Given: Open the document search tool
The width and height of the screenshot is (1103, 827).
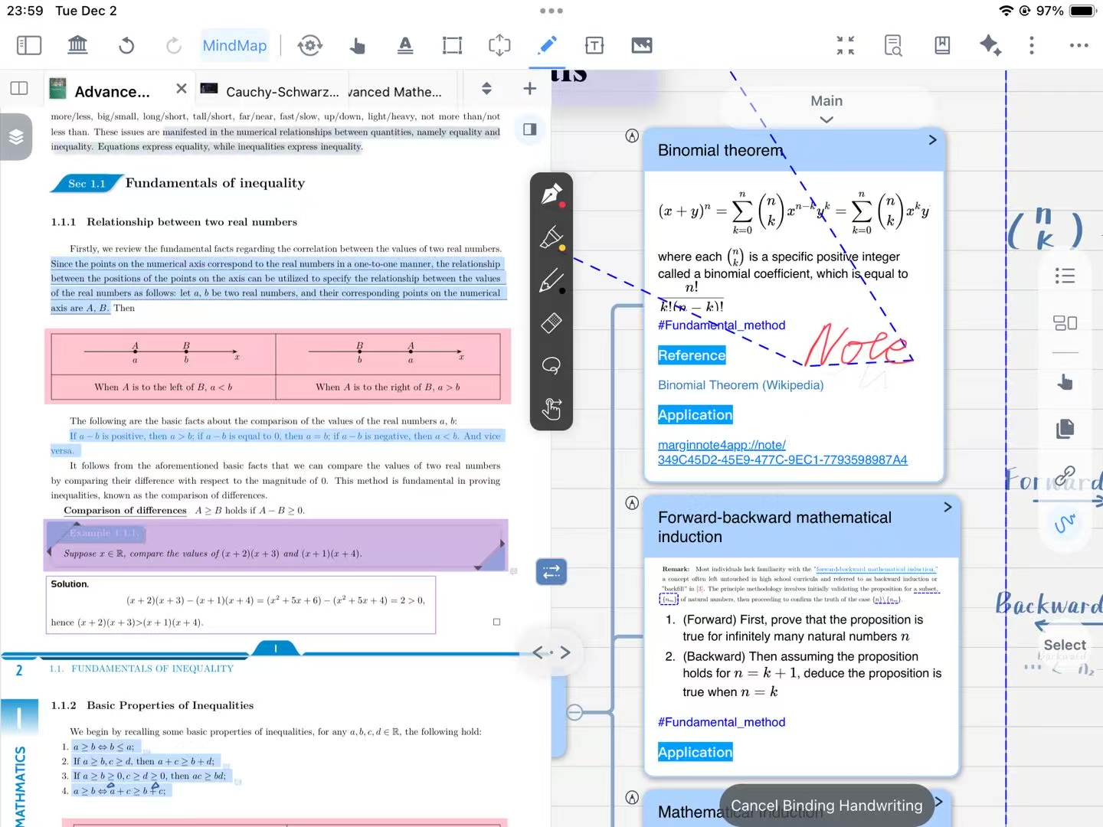Looking at the screenshot, I should (893, 46).
